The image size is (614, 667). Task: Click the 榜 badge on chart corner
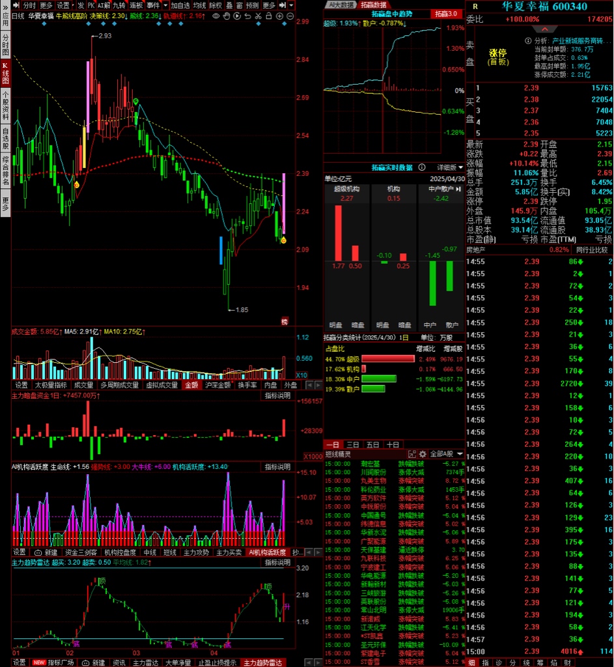click(x=285, y=322)
